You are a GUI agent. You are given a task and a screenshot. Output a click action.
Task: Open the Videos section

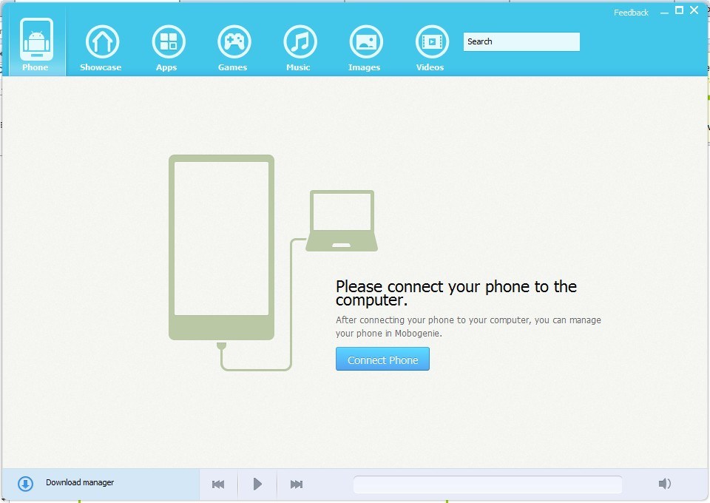pyautogui.click(x=430, y=46)
